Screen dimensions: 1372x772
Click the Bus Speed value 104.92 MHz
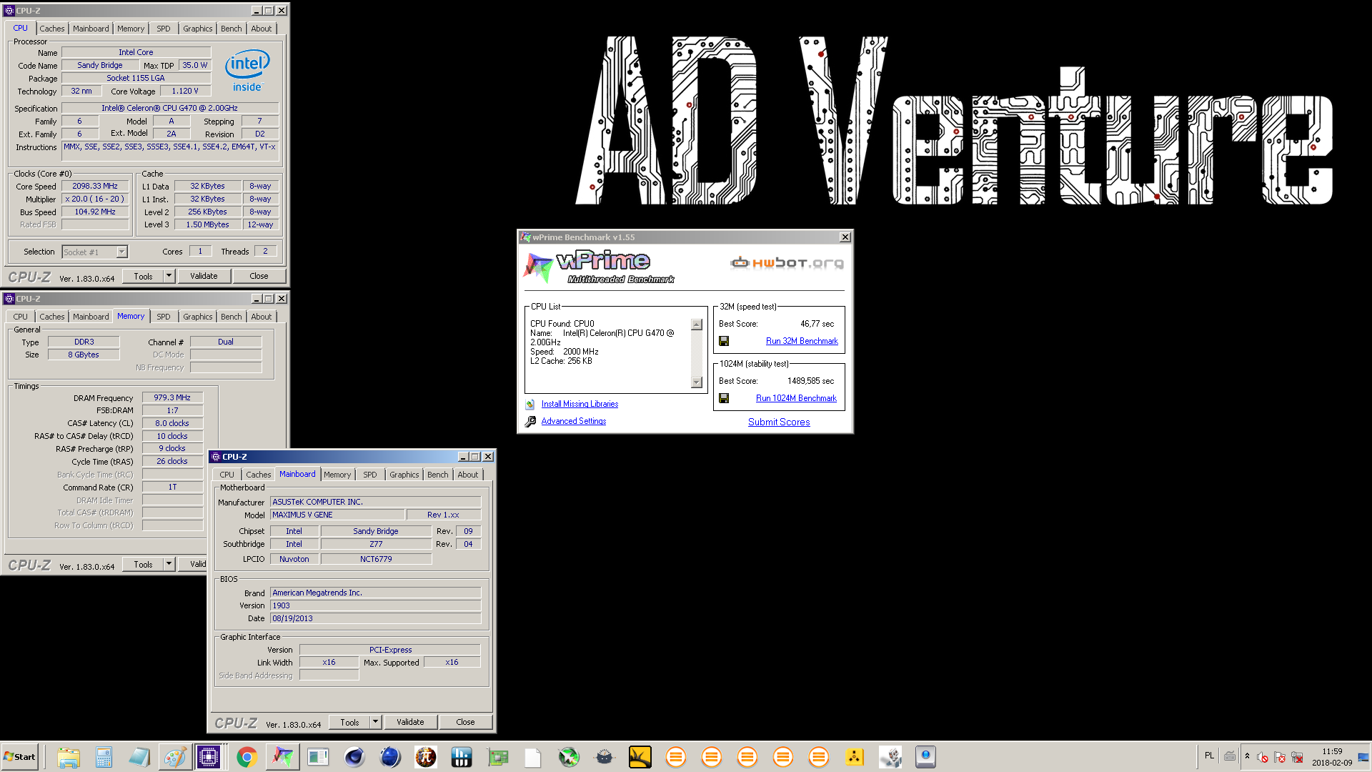[95, 212]
